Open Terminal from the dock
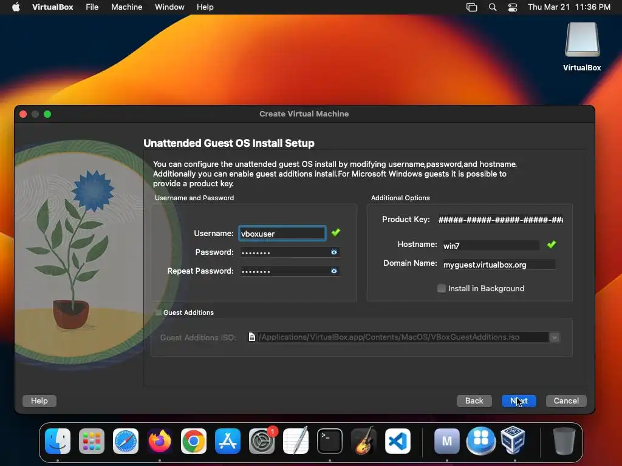 (x=330, y=441)
